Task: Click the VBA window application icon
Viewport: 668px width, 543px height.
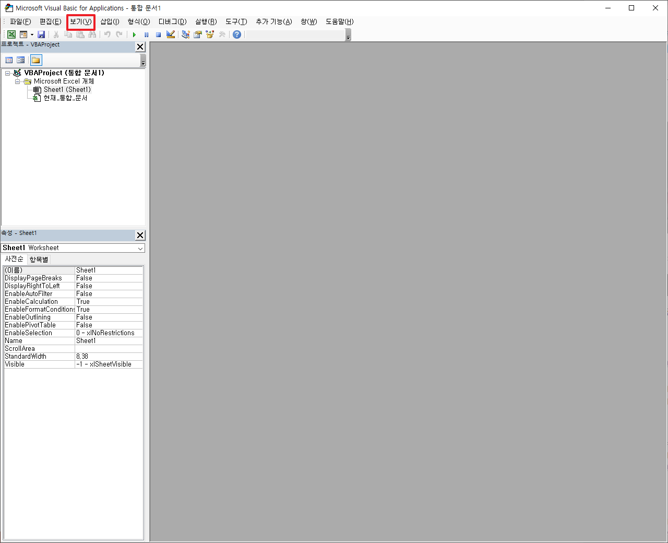Action: (9, 8)
